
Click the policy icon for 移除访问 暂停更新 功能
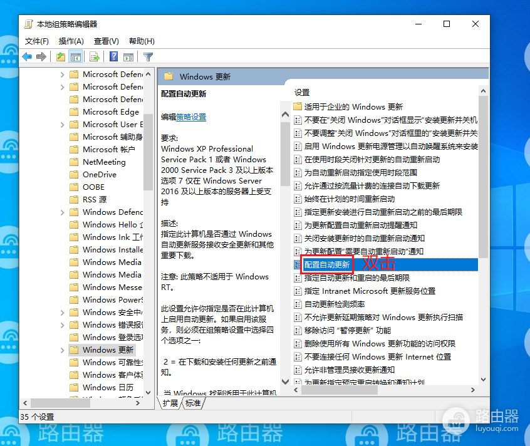(x=298, y=331)
